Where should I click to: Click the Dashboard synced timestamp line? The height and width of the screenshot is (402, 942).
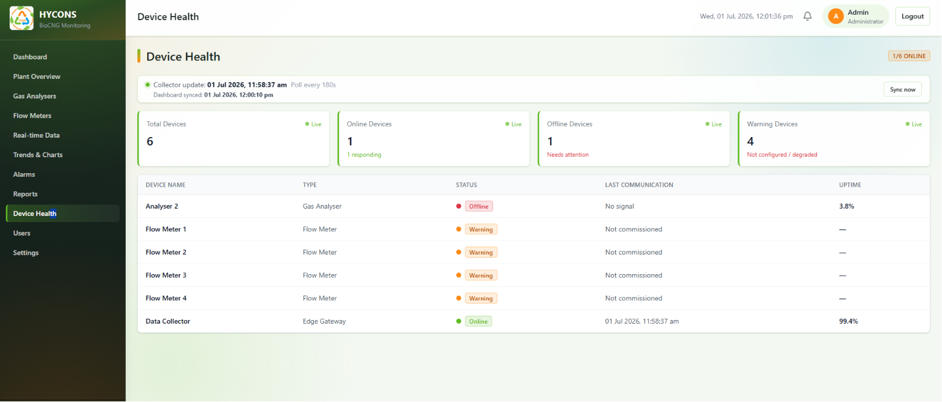(213, 95)
